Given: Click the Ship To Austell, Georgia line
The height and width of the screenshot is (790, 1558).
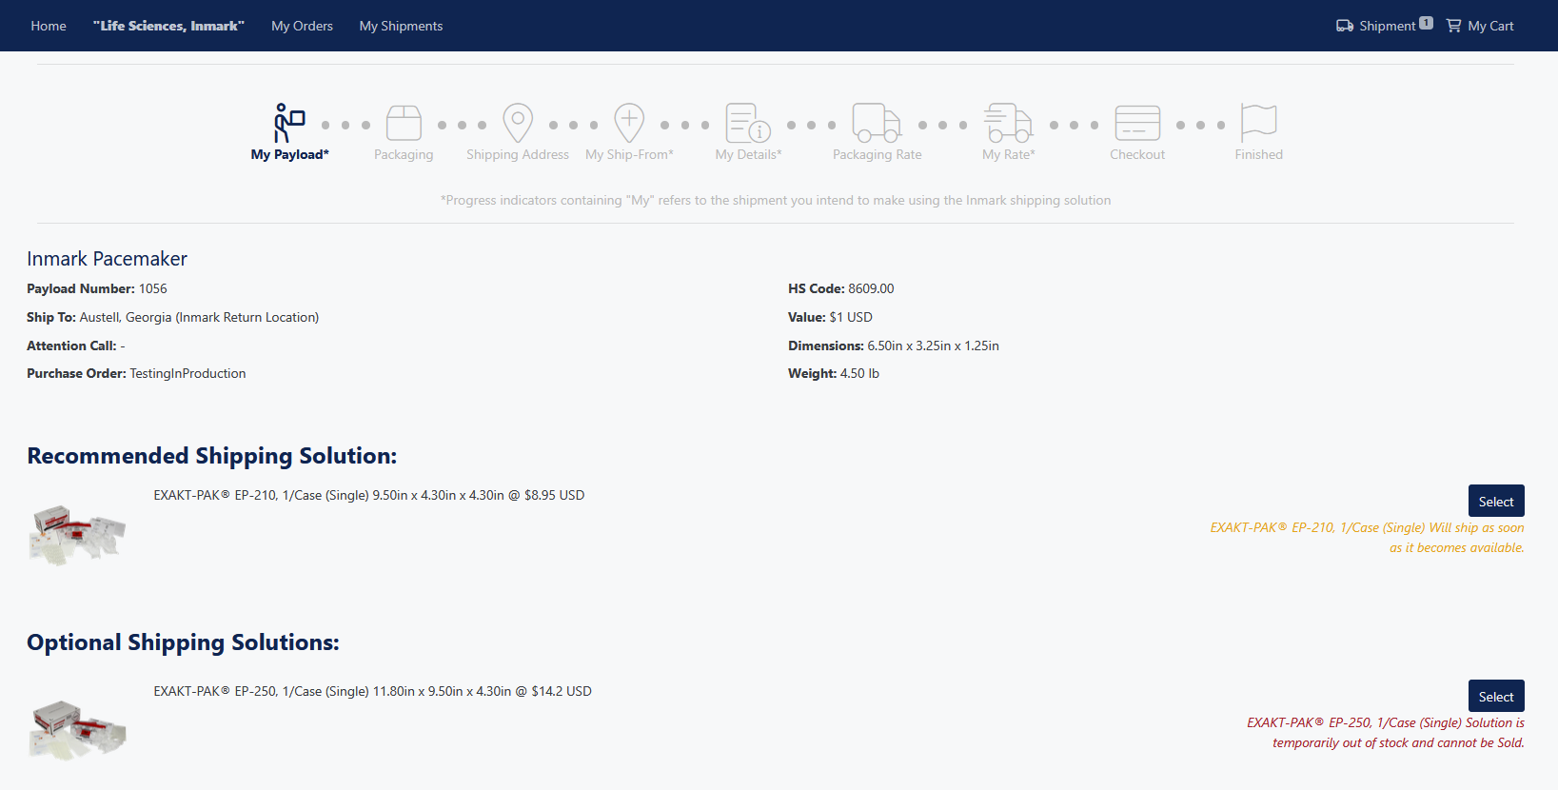Looking at the screenshot, I should point(172,317).
